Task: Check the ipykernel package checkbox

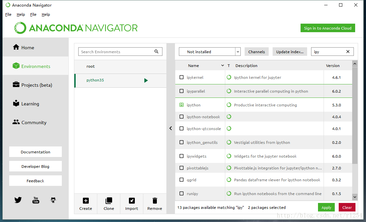Action: (x=182, y=78)
